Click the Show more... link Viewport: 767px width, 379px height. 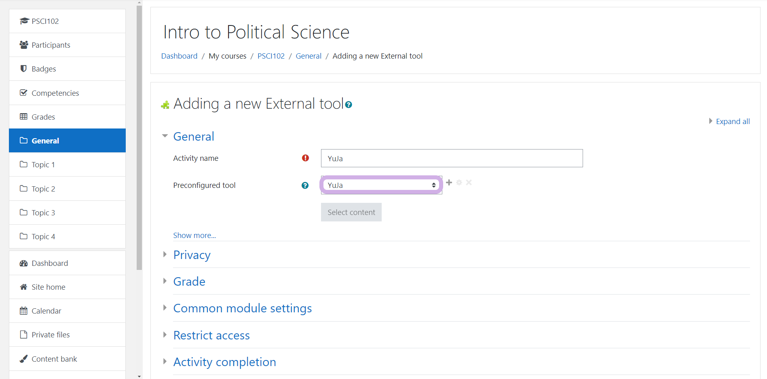[194, 235]
